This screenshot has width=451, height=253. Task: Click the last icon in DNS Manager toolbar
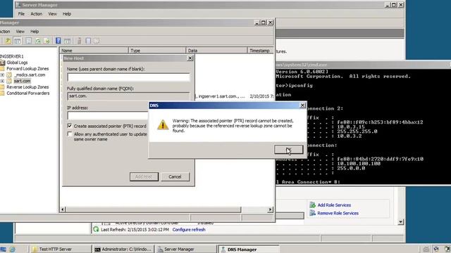[97, 41]
